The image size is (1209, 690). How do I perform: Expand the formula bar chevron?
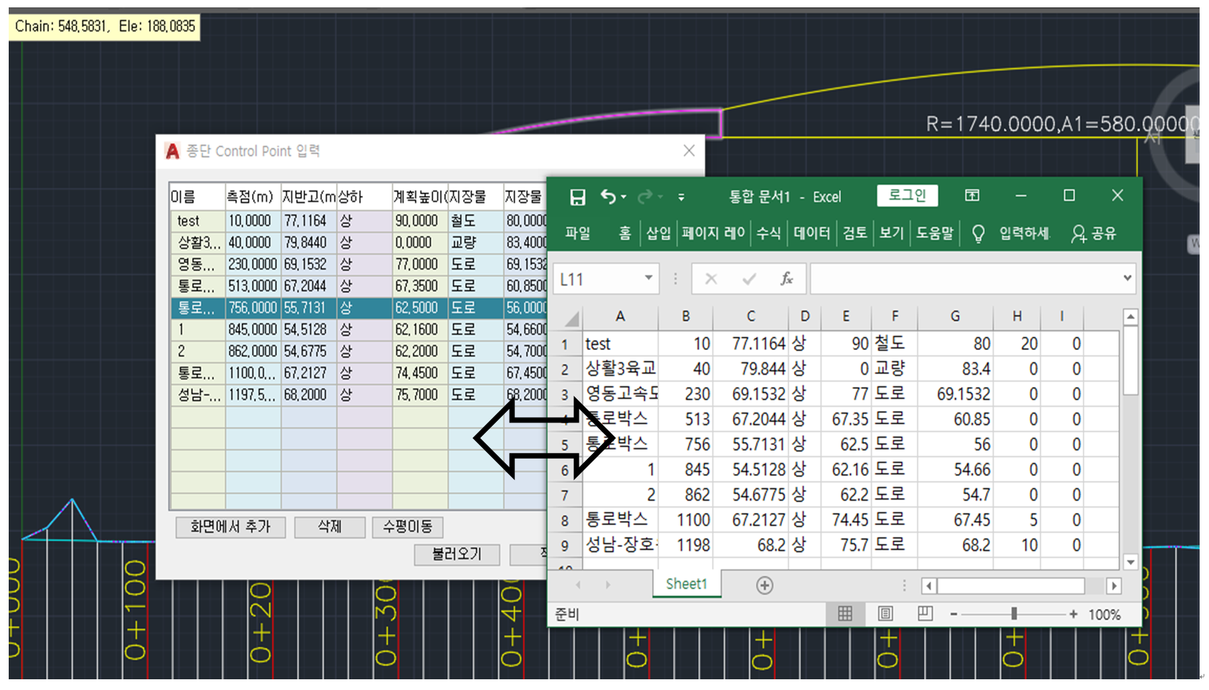pos(1127,278)
